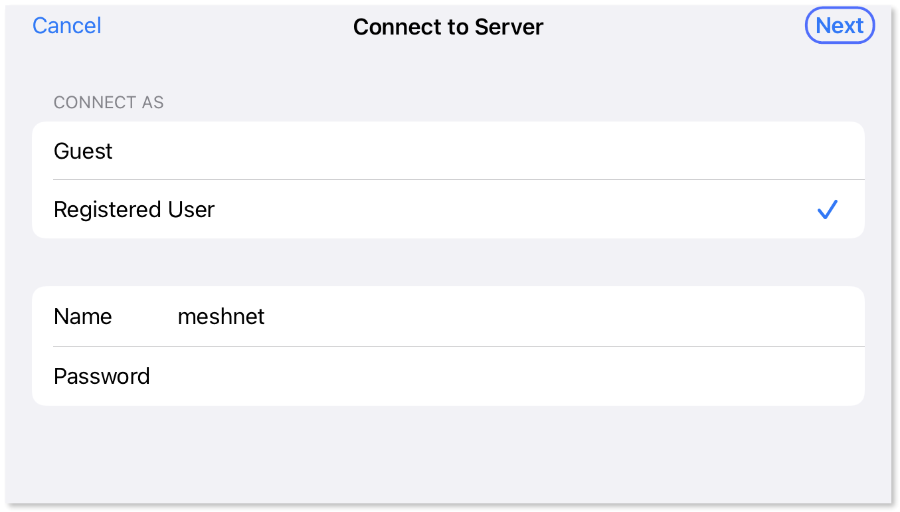Click the CONNECT AS section header
This screenshot has width=900, height=512.
108,102
